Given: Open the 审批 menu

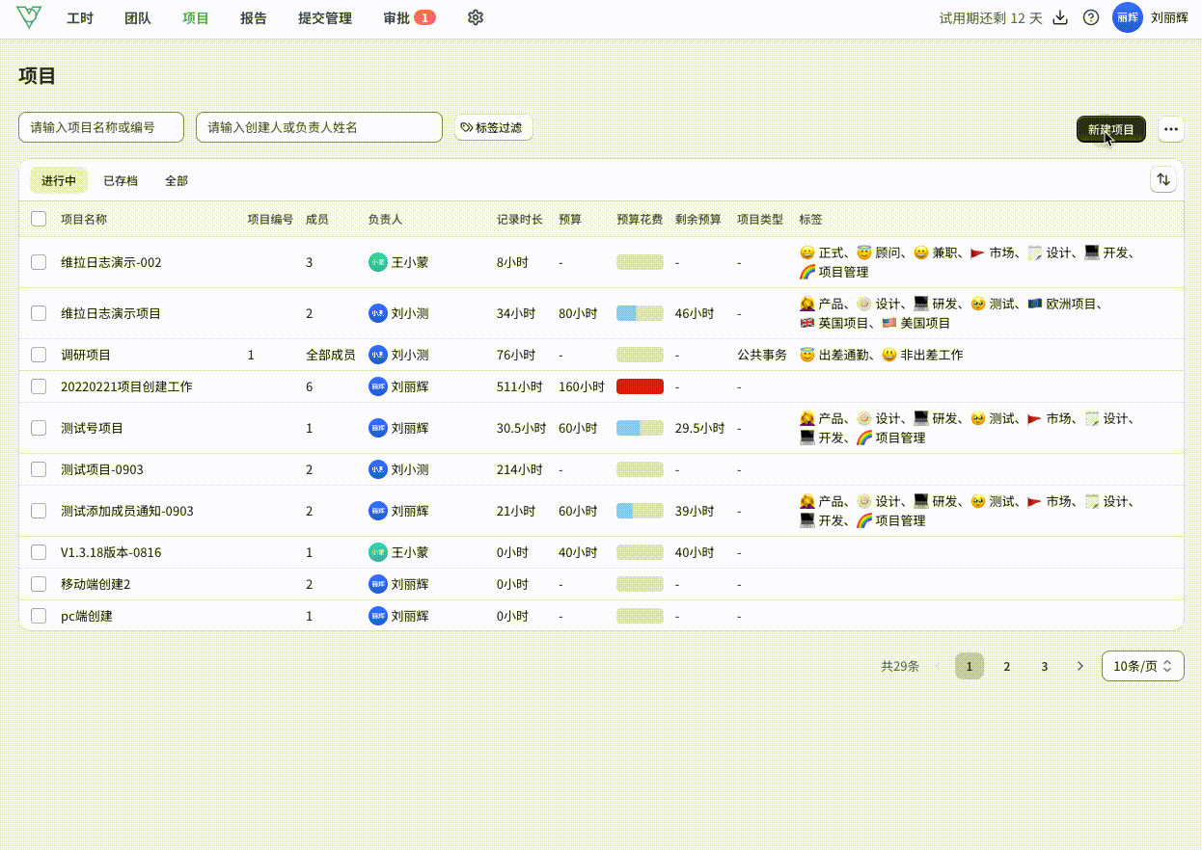Looking at the screenshot, I should 396,17.
